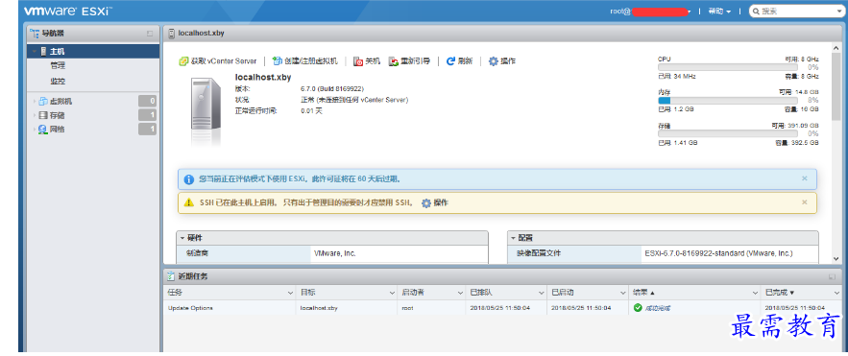
Task: Expand the Virtual Machines (虚拟机) tree node
Action: pyautogui.click(x=36, y=101)
